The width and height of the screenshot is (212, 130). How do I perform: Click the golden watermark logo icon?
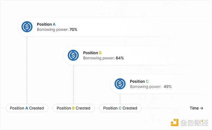point(175,122)
